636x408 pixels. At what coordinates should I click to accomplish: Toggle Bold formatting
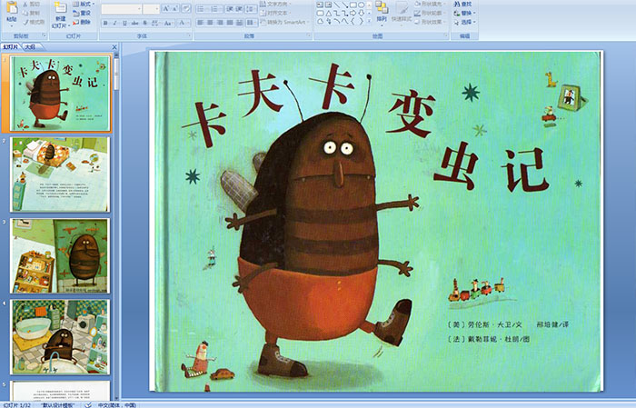click(x=105, y=23)
